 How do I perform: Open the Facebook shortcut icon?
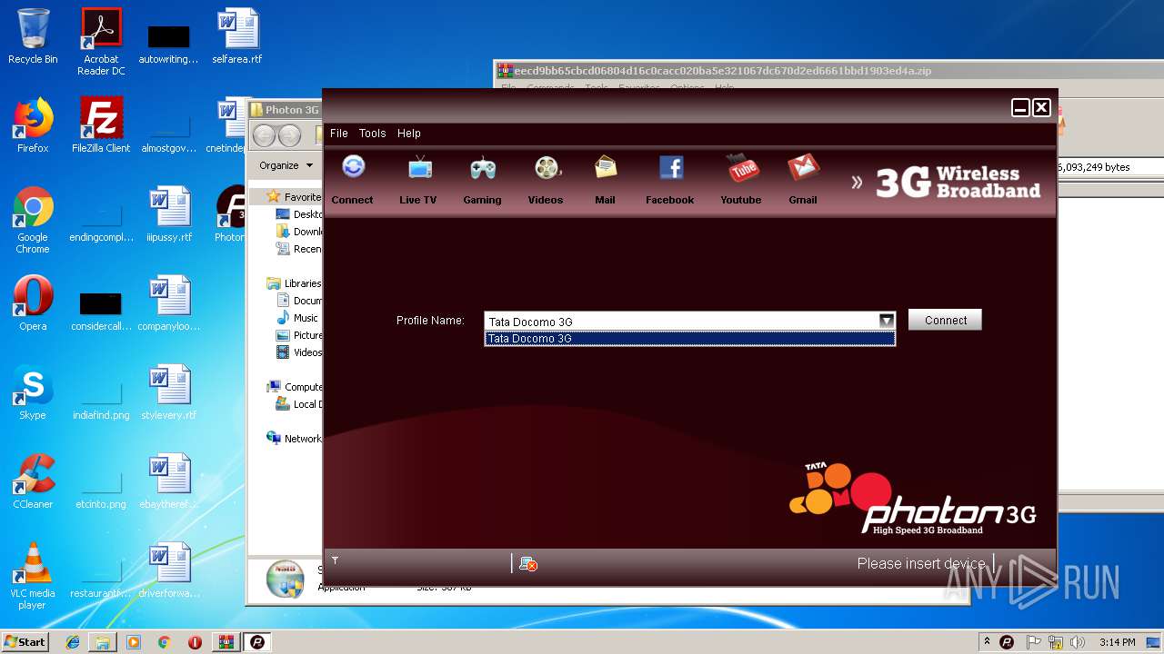tap(671, 168)
